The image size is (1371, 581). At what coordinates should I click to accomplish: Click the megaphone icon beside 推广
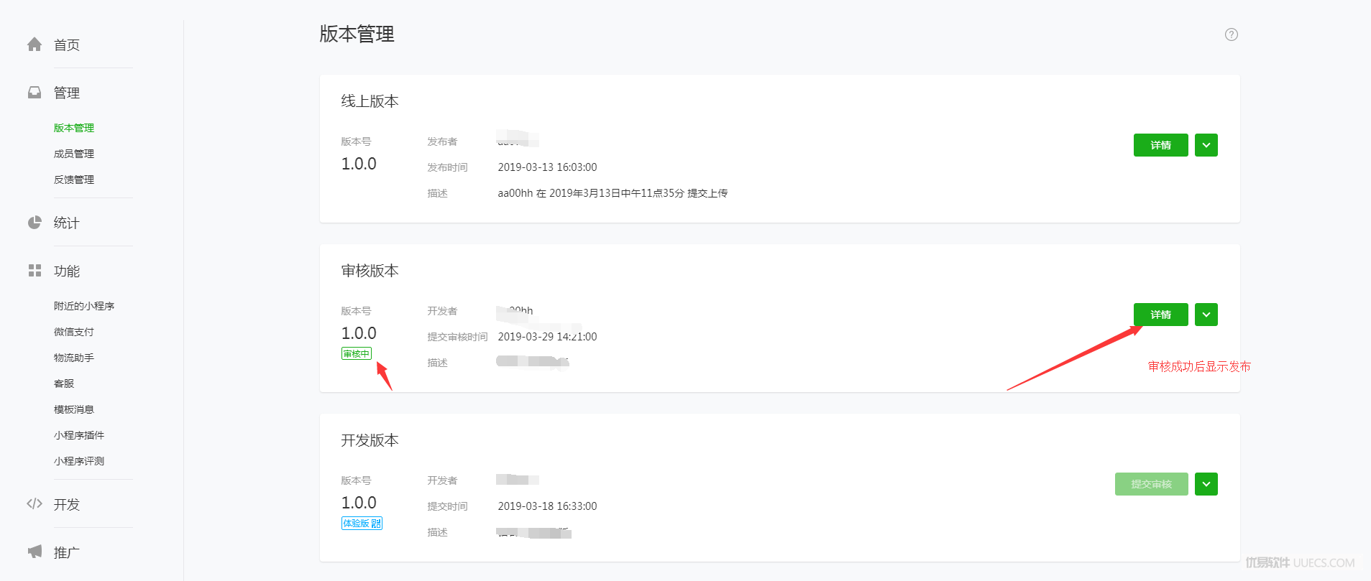click(35, 552)
